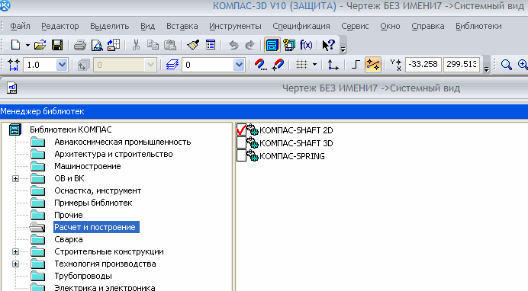This screenshot has width=528, height=291.
Task: Redo the last undone action
Action: tap(250, 45)
